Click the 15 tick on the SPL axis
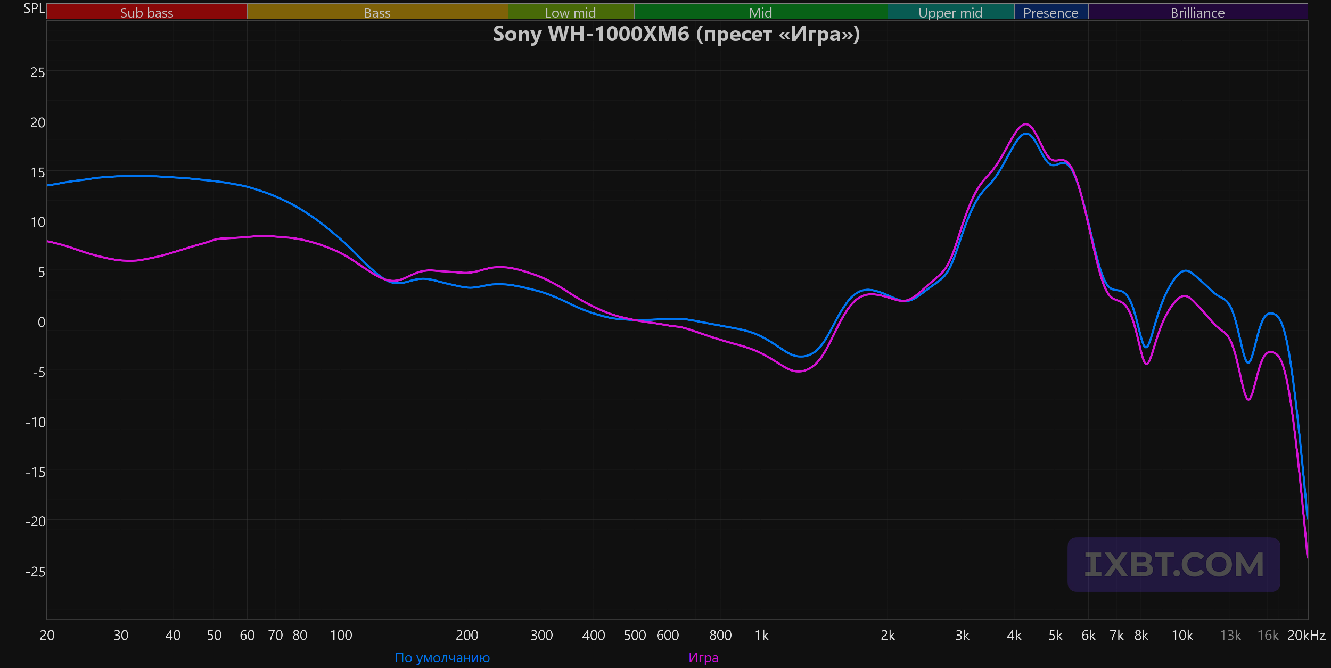 pos(38,172)
